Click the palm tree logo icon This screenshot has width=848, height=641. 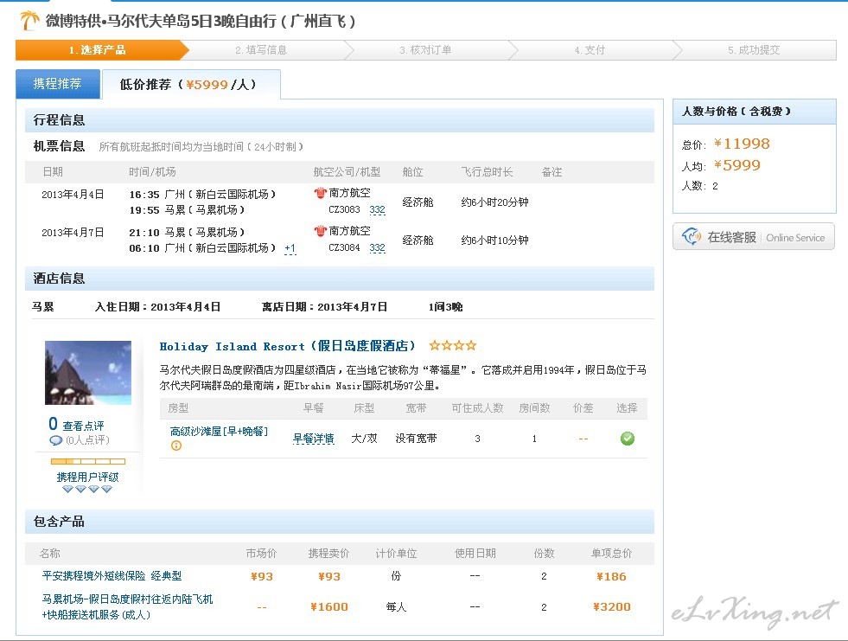coord(29,21)
